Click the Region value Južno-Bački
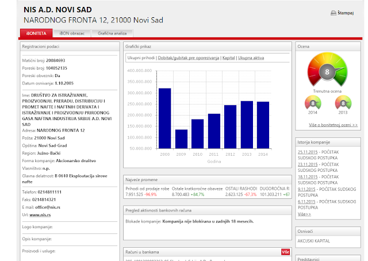This screenshot has width=368, height=261. (x=48, y=153)
